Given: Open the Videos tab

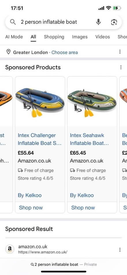Looking at the screenshot, I should (x=103, y=37).
